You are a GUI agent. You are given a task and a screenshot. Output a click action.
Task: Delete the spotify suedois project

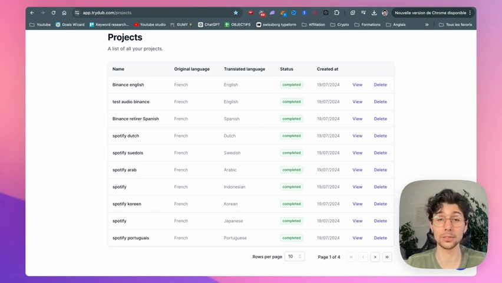pos(381,153)
